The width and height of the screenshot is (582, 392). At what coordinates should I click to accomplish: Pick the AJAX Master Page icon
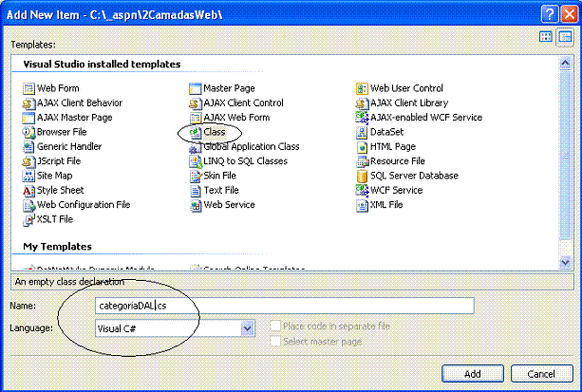tap(28, 118)
